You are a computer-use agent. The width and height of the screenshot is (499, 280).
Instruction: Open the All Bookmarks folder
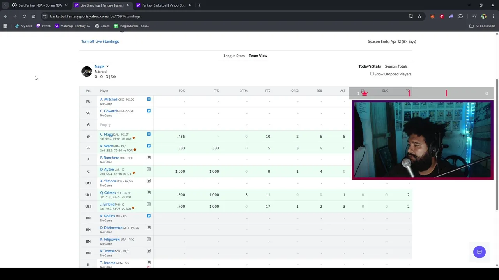tap(482, 26)
